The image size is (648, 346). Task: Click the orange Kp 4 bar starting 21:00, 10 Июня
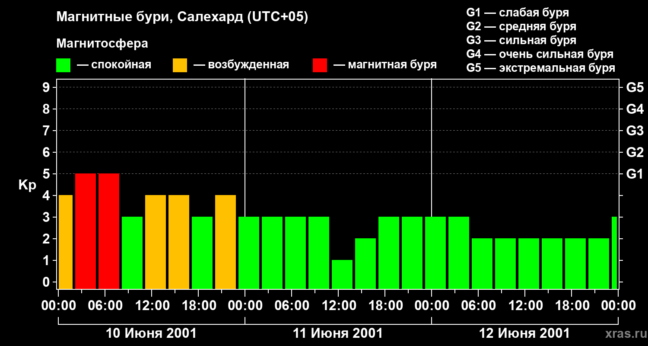point(226,242)
